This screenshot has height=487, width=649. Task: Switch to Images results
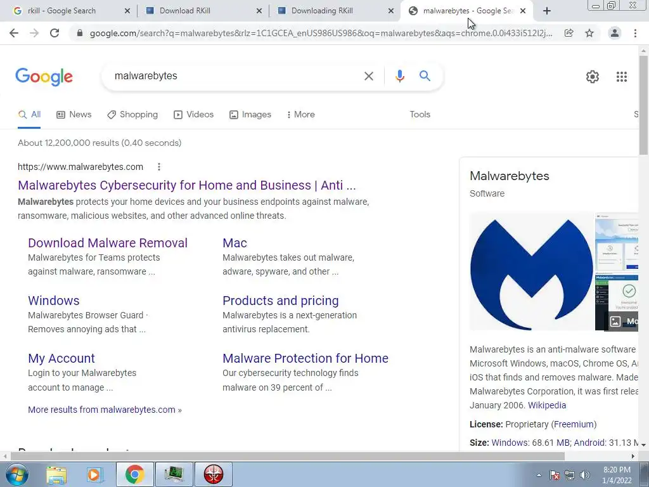click(x=250, y=115)
